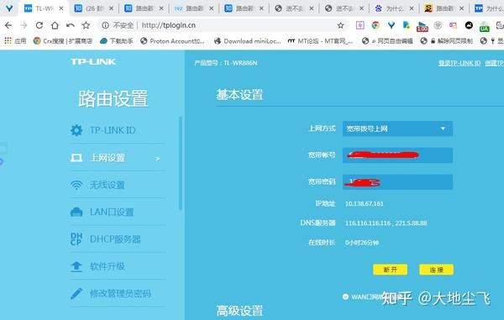The image size is (504, 320).
Task: Click the undo-close-tab curved arrow icon
Action: 71,25
